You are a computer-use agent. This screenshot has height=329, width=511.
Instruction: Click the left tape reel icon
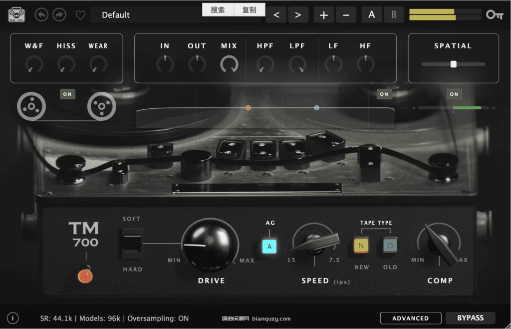pos(31,105)
